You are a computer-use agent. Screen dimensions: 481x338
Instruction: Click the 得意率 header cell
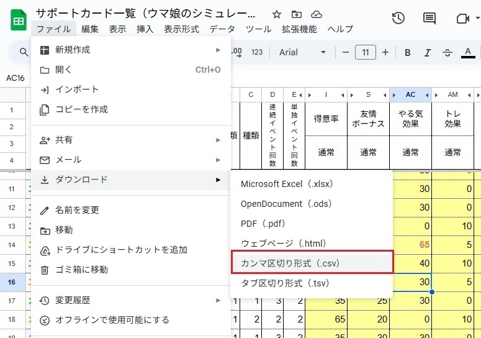coord(326,119)
